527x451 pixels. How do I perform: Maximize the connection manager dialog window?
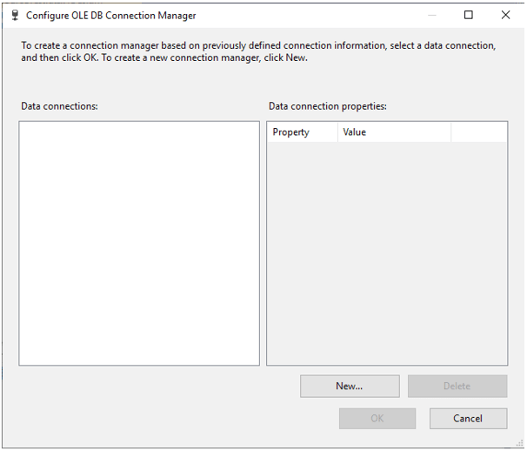[469, 15]
